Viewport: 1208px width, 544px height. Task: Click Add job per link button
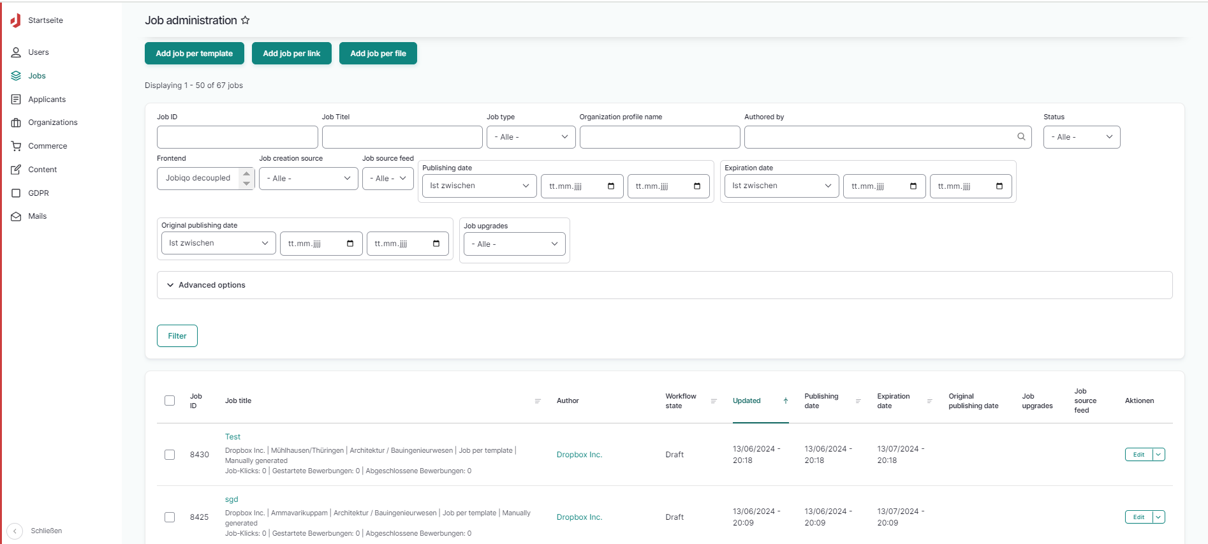click(x=291, y=54)
